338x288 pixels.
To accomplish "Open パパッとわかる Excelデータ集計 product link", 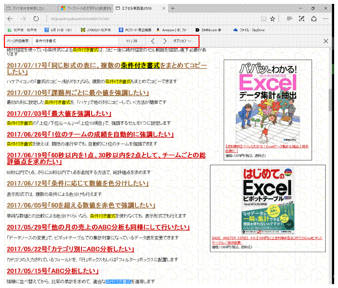I will click(267, 149).
